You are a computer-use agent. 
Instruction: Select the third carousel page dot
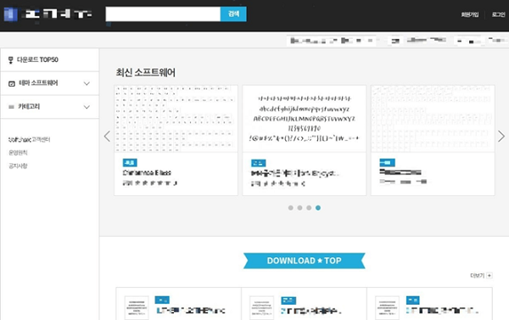[309, 208]
